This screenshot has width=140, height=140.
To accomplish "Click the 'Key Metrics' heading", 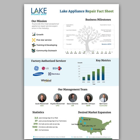I will (103, 60).
